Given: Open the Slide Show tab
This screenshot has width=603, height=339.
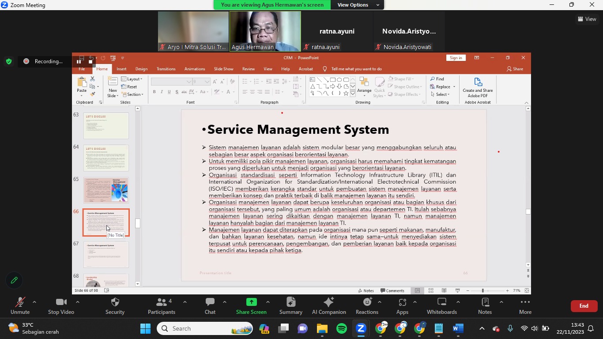Looking at the screenshot, I should 224,69.
